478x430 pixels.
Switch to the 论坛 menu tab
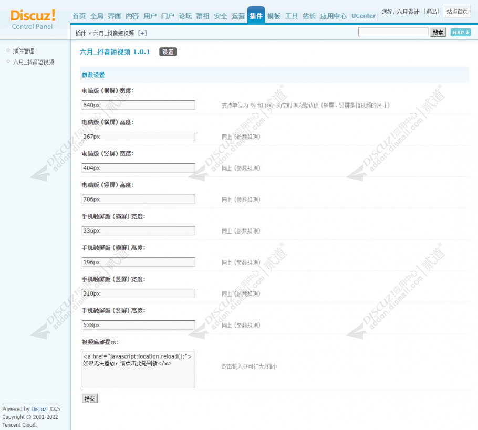pyautogui.click(x=185, y=16)
